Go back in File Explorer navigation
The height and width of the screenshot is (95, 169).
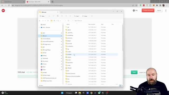tap(40, 21)
